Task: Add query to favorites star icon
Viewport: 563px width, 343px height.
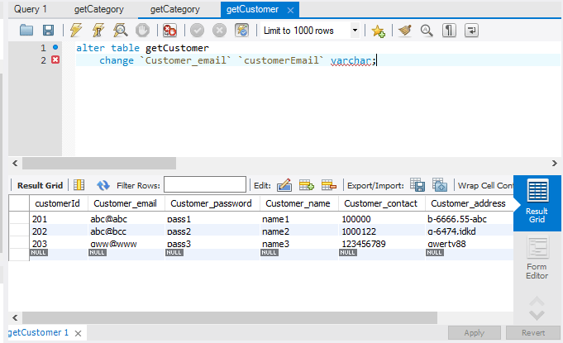Action: point(378,31)
